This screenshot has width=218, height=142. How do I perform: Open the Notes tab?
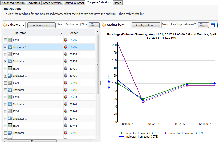(117, 3)
